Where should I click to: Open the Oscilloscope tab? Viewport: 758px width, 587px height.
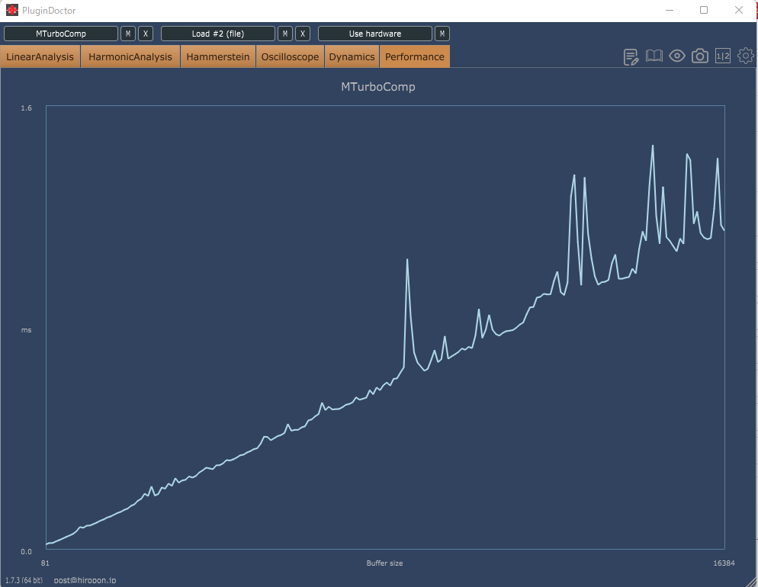pos(290,56)
